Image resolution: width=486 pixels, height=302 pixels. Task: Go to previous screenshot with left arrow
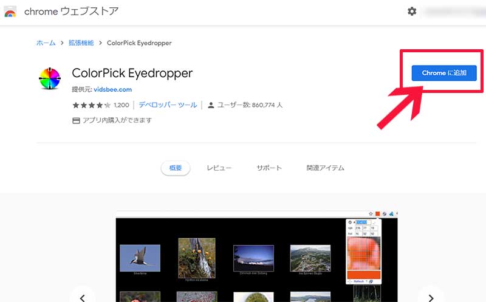tap(82, 298)
